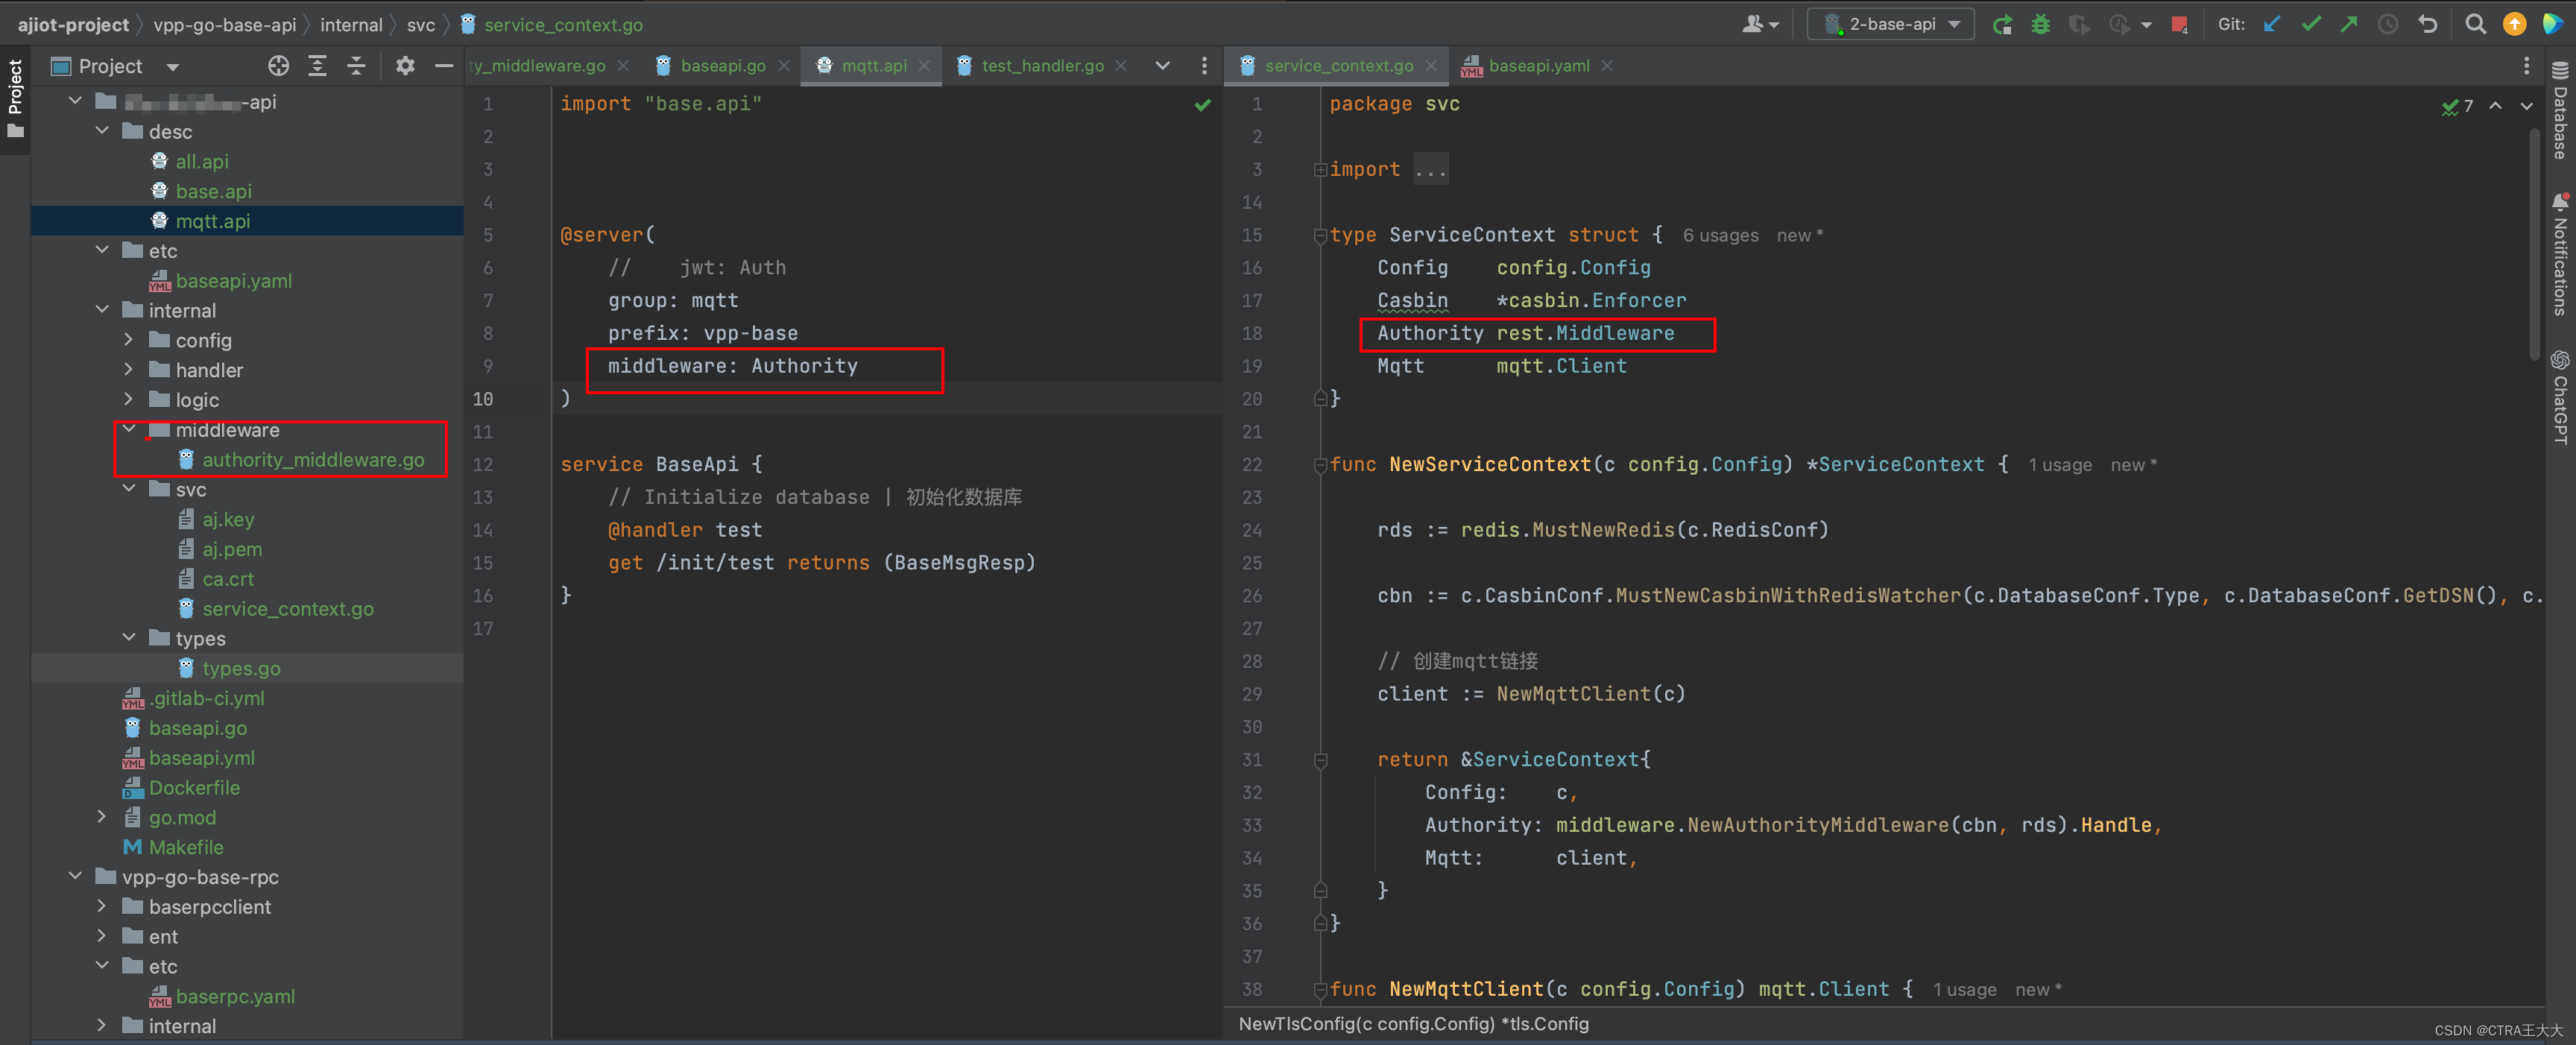The image size is (2576, 1045).
Task: Click green checkmark in mqtt.api editor
Action: pyautogui.click(x=1203, y=104)
